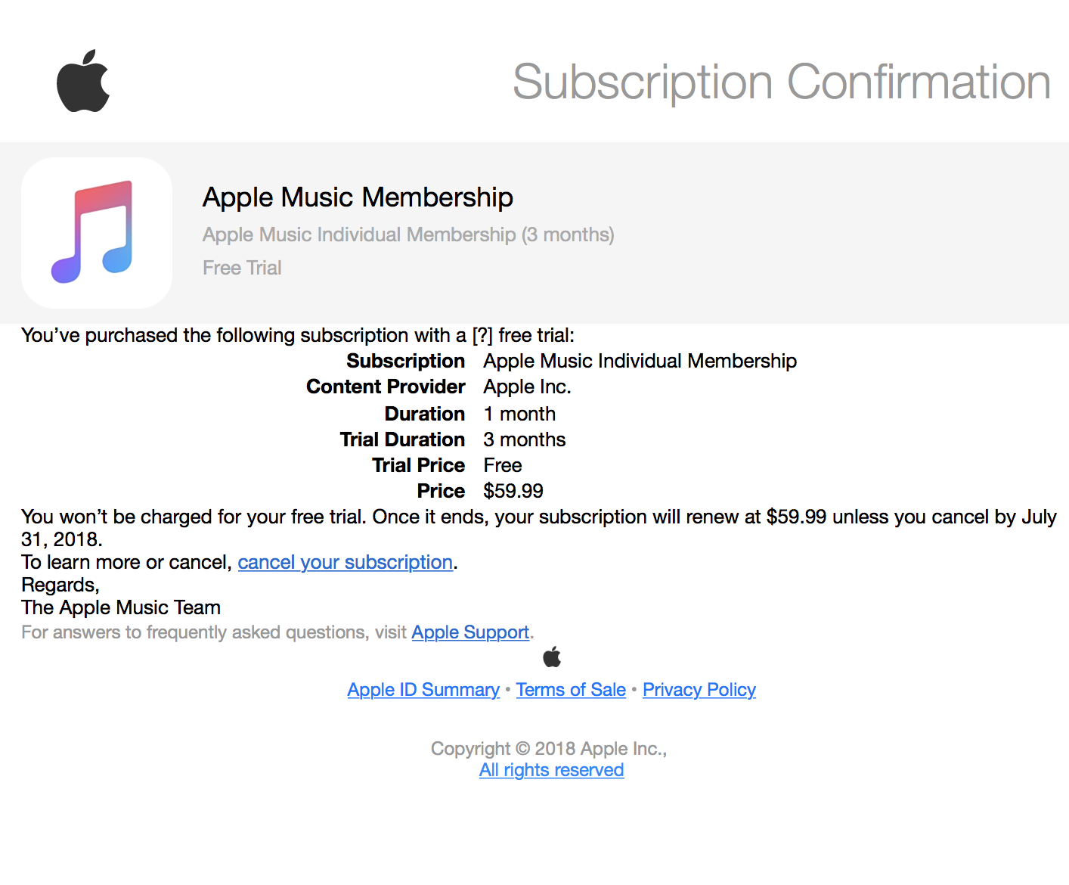Click the small Apple logo in footer

[x=552, y=657]
